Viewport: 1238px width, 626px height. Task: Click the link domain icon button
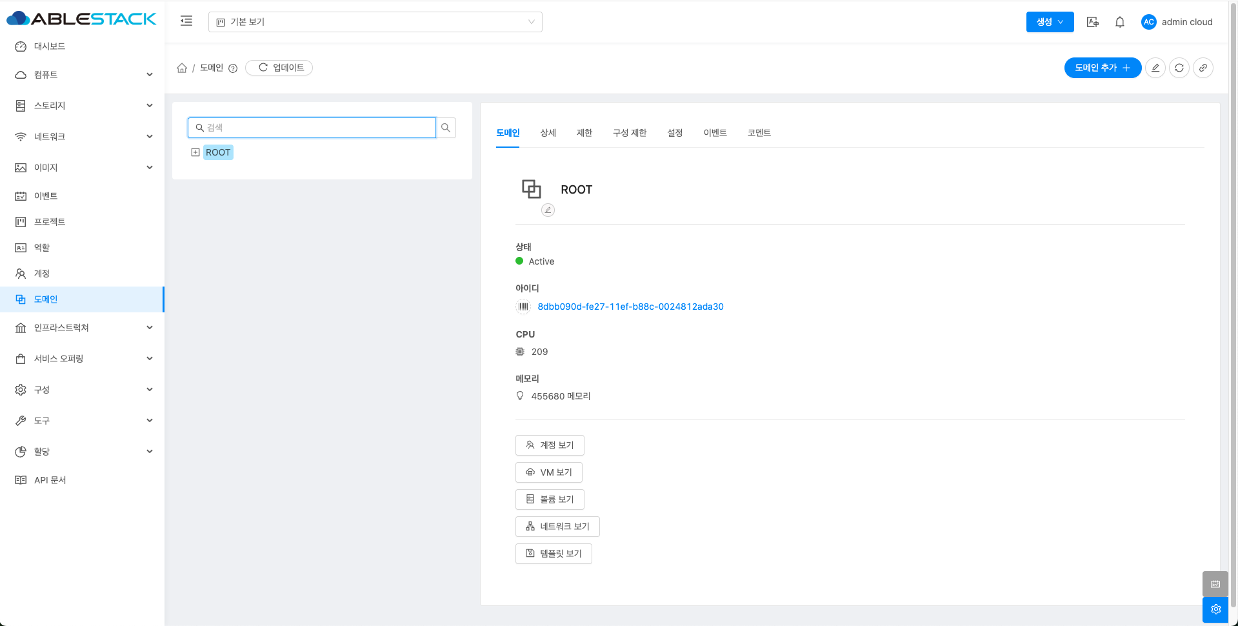click(x=1203, y=68)
